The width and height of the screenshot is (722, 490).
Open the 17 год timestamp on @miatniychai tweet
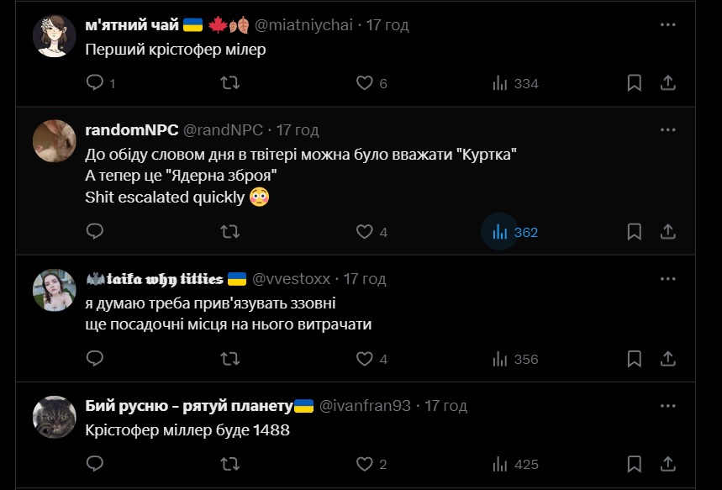(387, 25)
